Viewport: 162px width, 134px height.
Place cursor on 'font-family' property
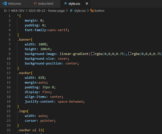click(35, 30)
